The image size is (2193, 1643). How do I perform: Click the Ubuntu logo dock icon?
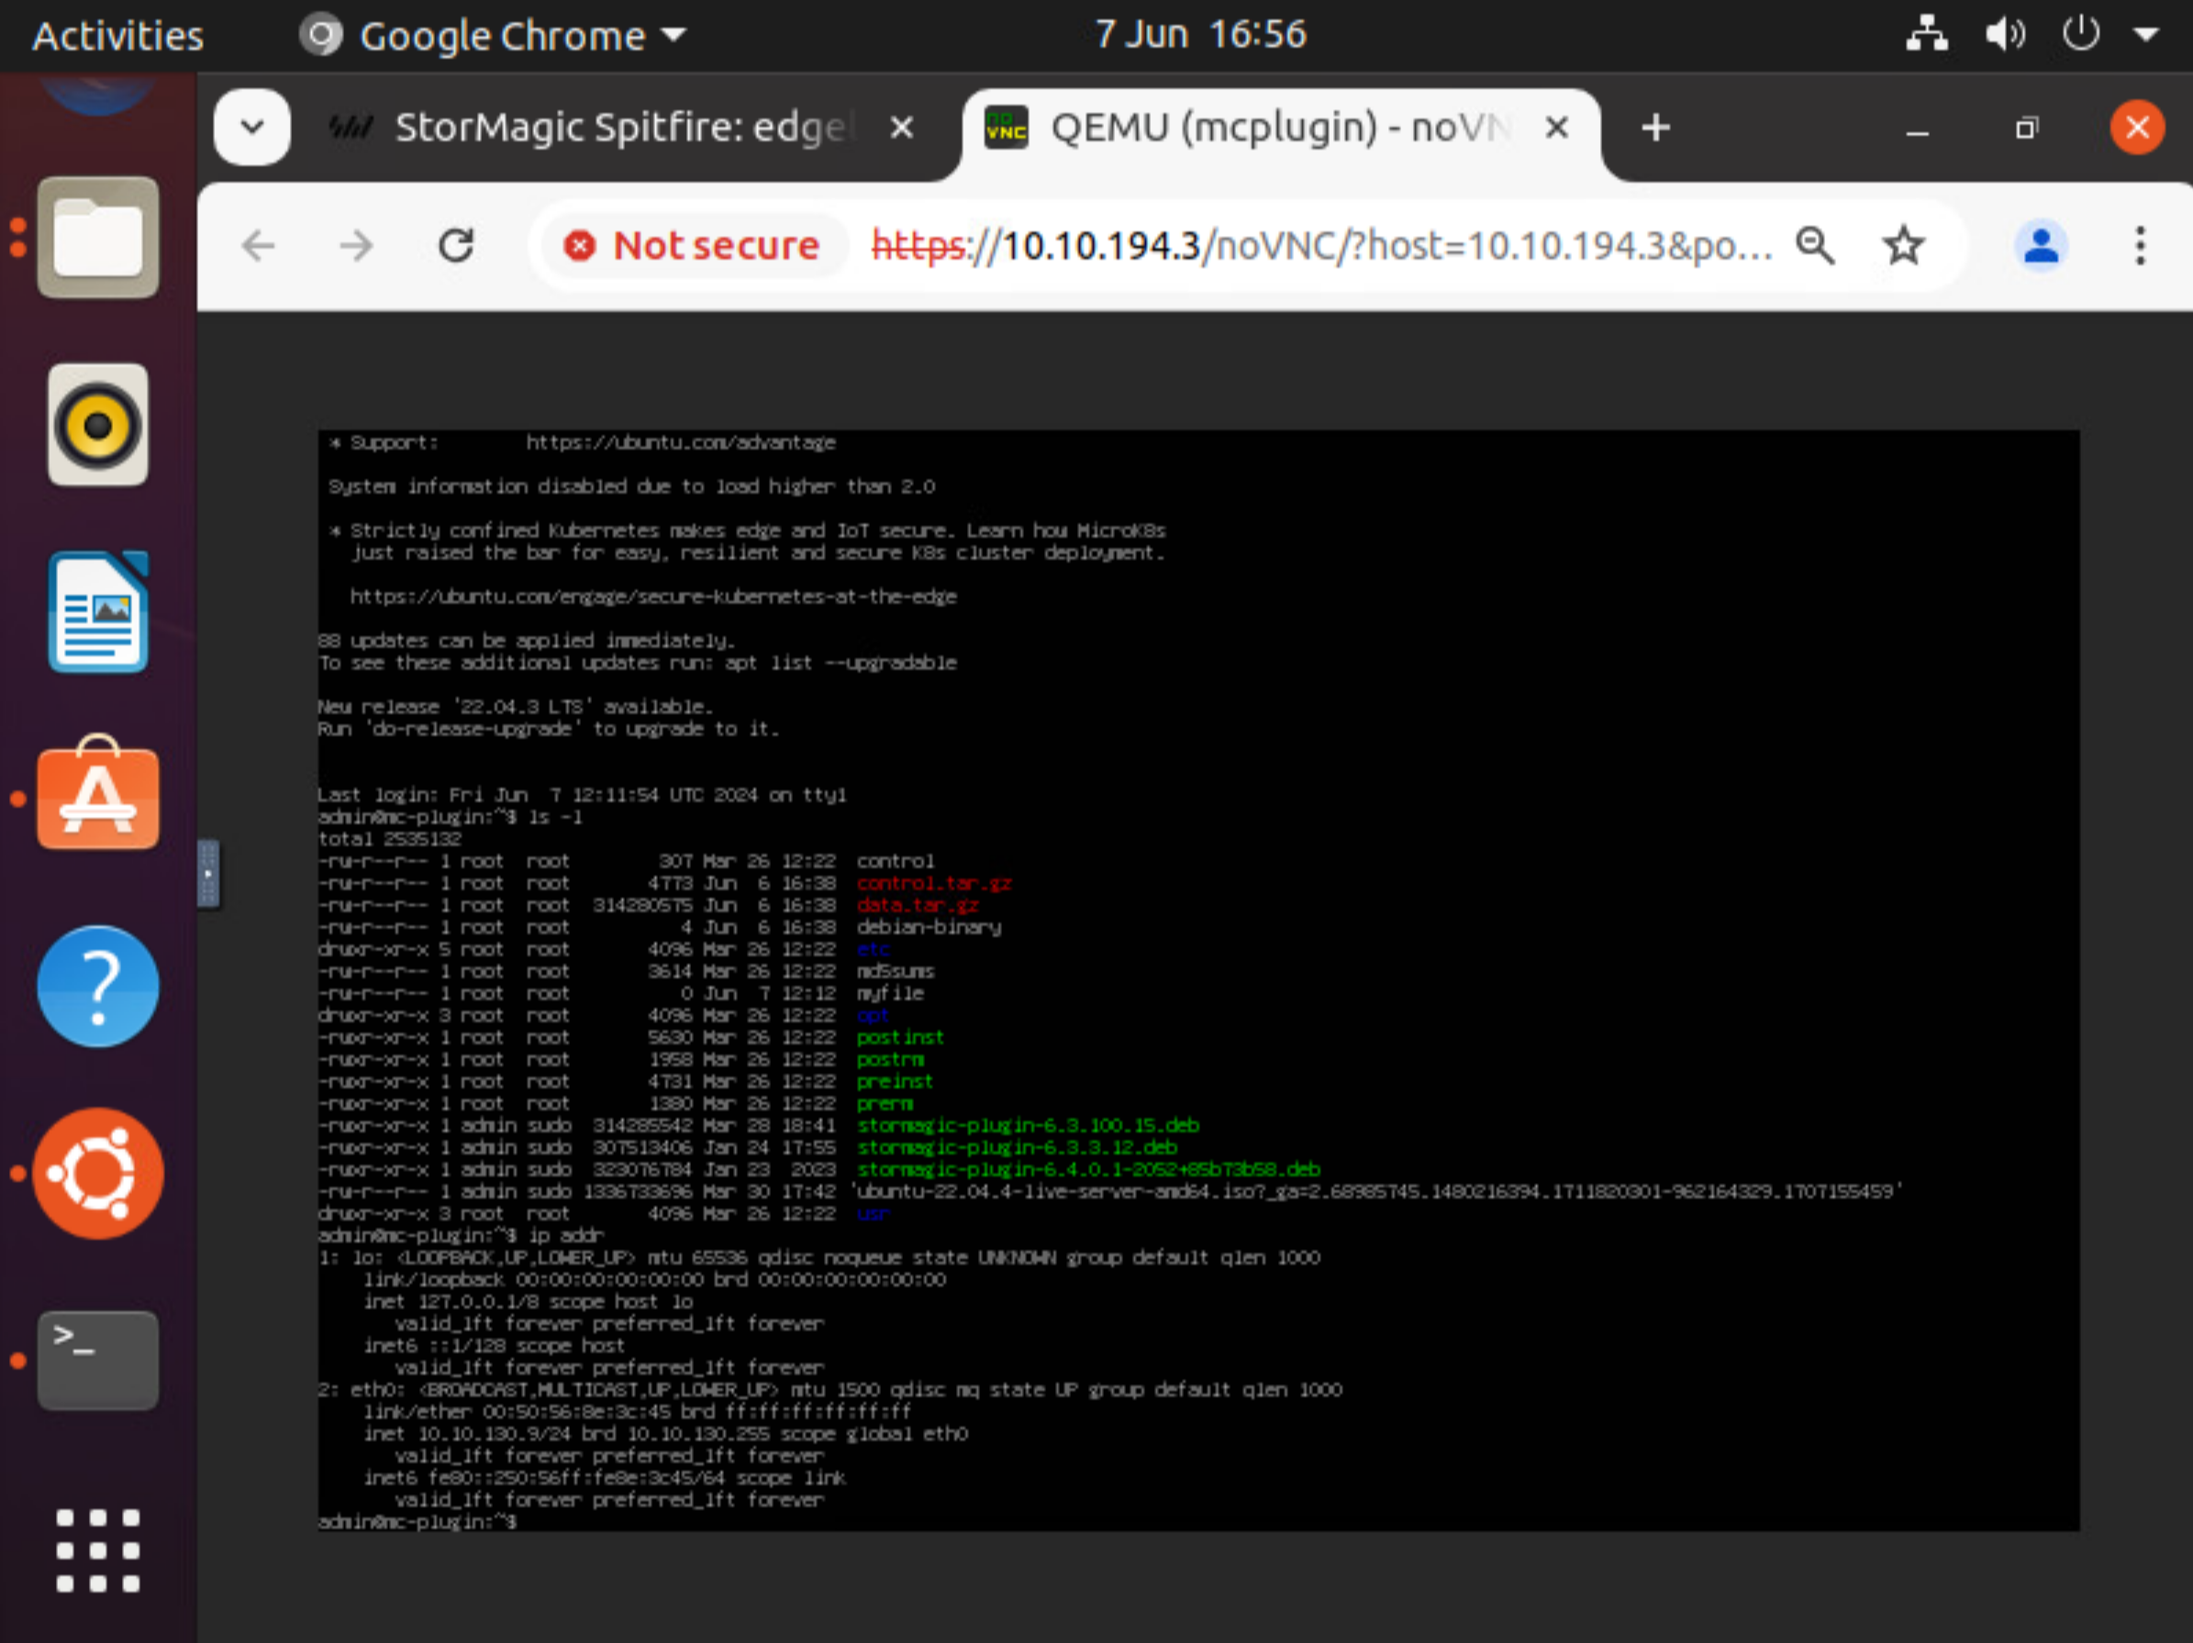pos(97,1173)
